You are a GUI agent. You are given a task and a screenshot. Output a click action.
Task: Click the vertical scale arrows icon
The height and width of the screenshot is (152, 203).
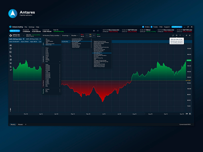tap(10, 110)
